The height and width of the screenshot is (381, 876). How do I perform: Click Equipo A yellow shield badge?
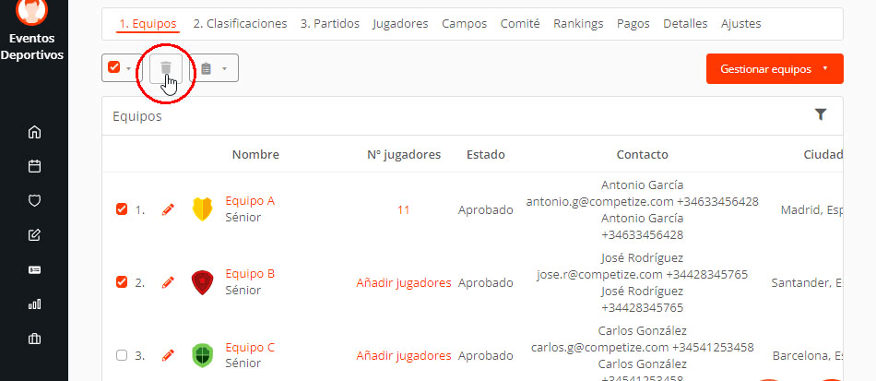pos(202,208)
